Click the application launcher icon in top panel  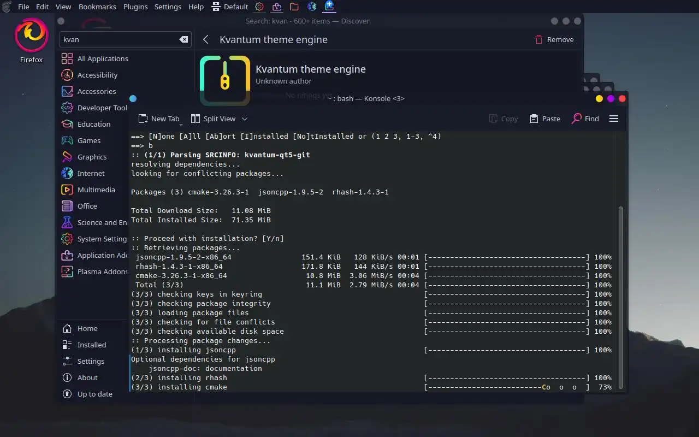coord(7,7)
